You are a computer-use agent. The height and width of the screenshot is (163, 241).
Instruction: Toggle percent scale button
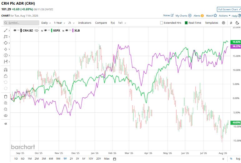click(231, 159)
